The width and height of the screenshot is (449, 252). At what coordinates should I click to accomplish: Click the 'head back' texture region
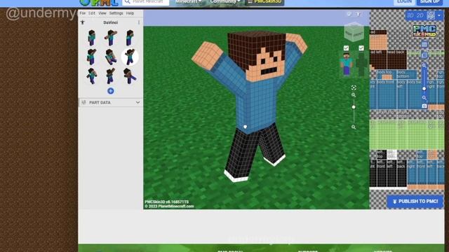(x=397, y=59)
